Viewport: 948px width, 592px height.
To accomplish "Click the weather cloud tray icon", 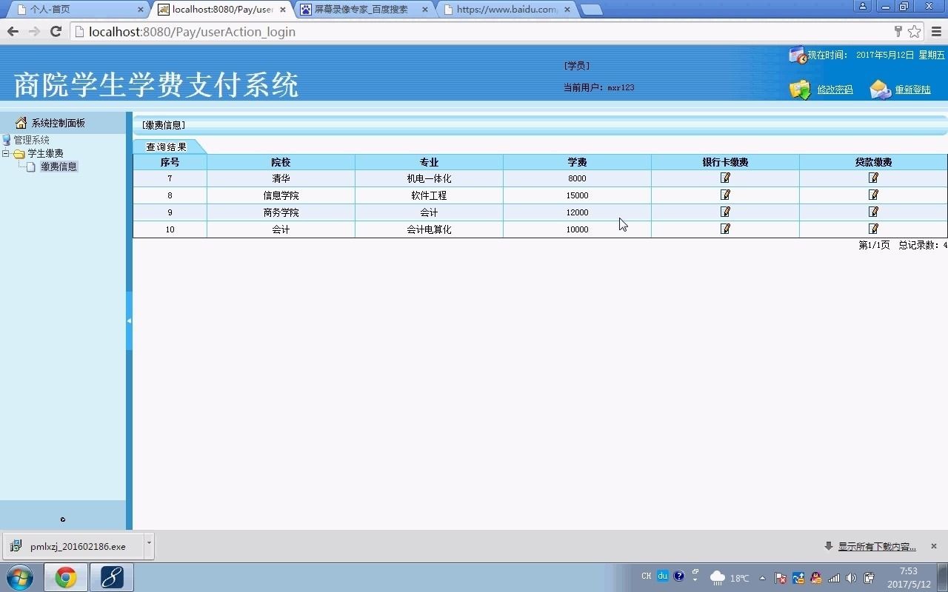I will (717, 578).
